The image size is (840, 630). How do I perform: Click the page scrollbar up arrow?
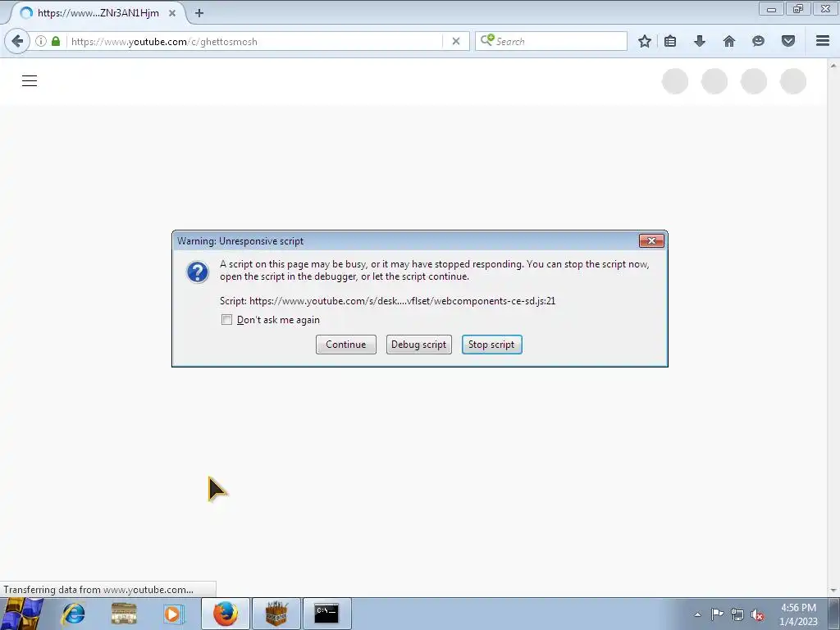tap(833, 66)
